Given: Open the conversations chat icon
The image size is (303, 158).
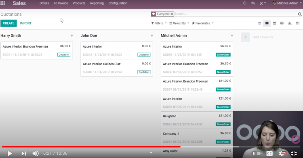Looking at the screenshot, I should tap(253, 3).
